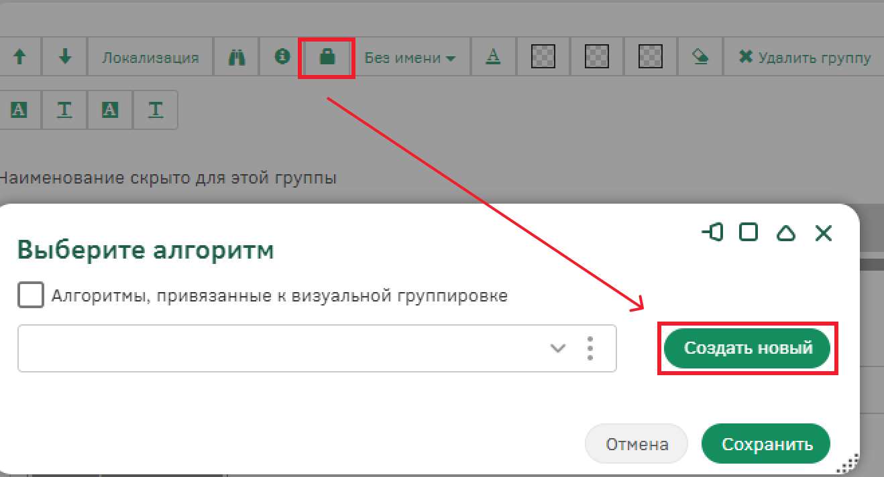The image size is (884, 477).
Task: Click the up arrow move-group icon
Action: click(19, 58)
